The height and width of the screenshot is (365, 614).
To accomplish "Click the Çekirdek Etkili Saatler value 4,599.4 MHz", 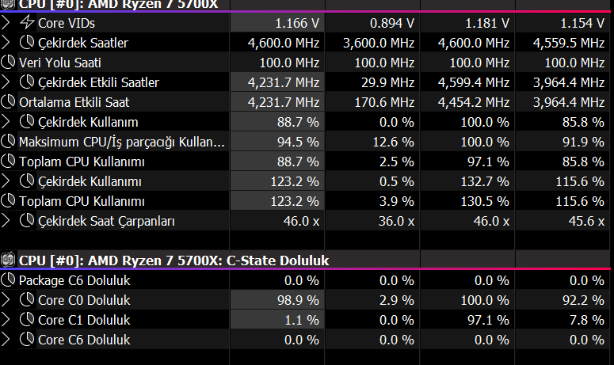I will (x=474, y=82).
